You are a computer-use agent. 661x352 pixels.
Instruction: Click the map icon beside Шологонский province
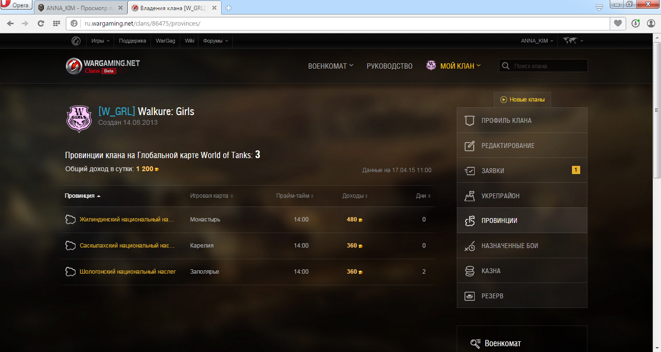click(70, 272)
